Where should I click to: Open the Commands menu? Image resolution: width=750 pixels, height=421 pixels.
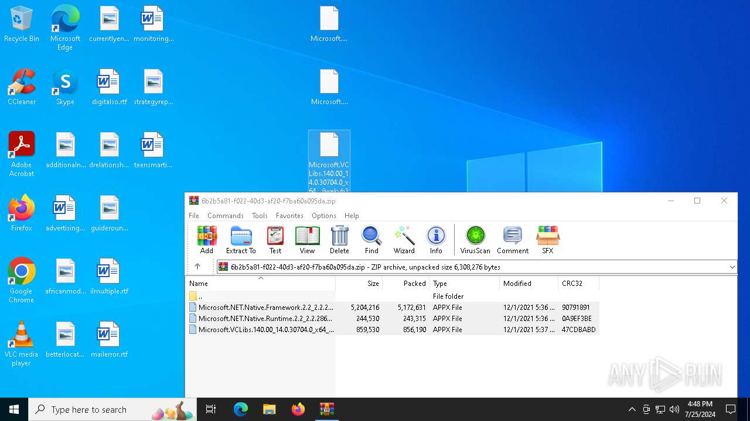click(226, 216)
